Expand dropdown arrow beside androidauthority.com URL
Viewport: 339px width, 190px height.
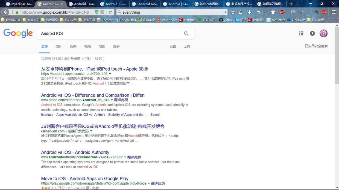[x=125, y=157]
